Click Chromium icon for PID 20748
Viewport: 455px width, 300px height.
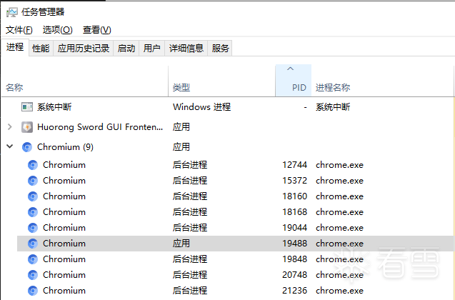point(33,275)
